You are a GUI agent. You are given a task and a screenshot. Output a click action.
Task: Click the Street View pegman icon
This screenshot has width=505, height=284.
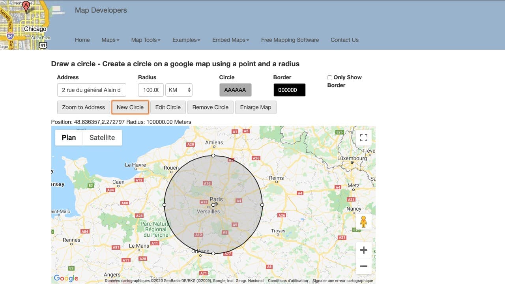(x=363, y=222)
